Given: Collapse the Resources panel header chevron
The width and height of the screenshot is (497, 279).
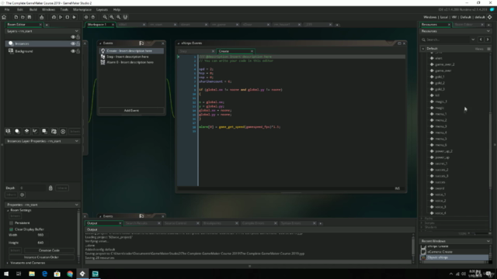Looking at the screenshot, I should (488, 31).
